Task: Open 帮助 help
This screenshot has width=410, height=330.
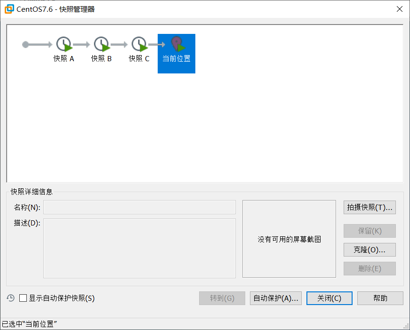Action: point(380,298)
